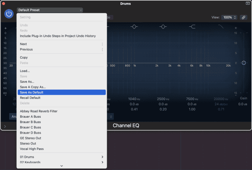
Task: Toggle the 1040 Hz parametric band icon
Action: click(134, 27)
